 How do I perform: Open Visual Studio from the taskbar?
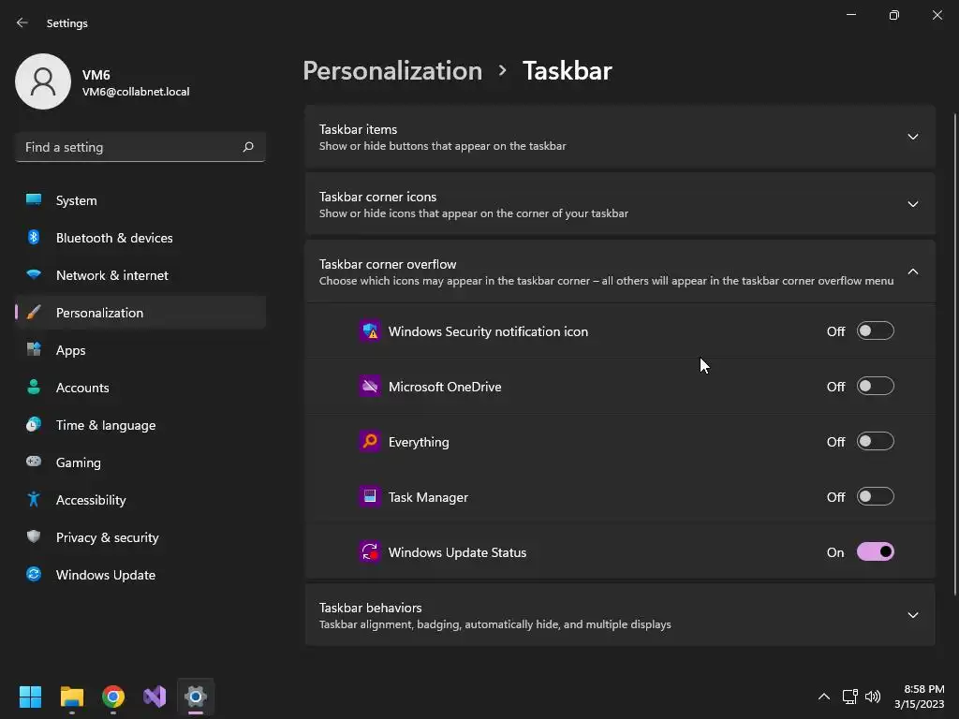pos(155,697)
